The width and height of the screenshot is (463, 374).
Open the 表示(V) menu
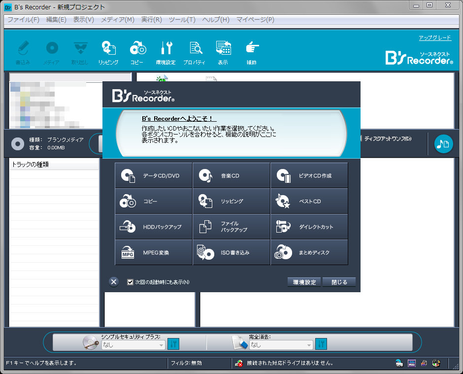tap(84, 20)
